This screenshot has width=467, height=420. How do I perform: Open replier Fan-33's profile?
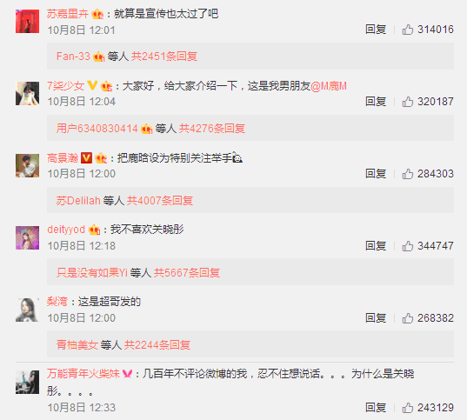pos(73,57)
